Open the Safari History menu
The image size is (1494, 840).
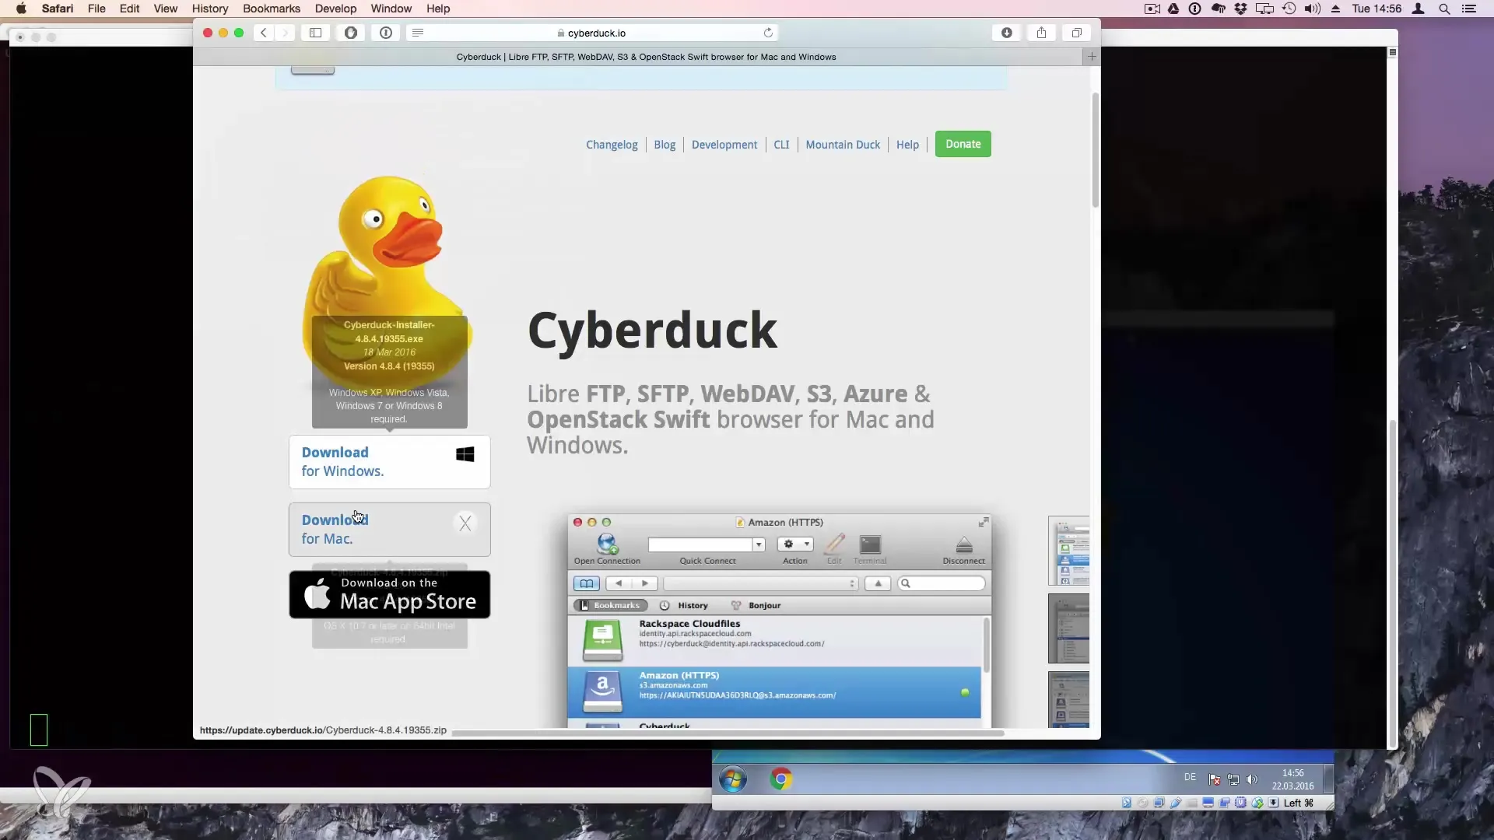(210, 9)
